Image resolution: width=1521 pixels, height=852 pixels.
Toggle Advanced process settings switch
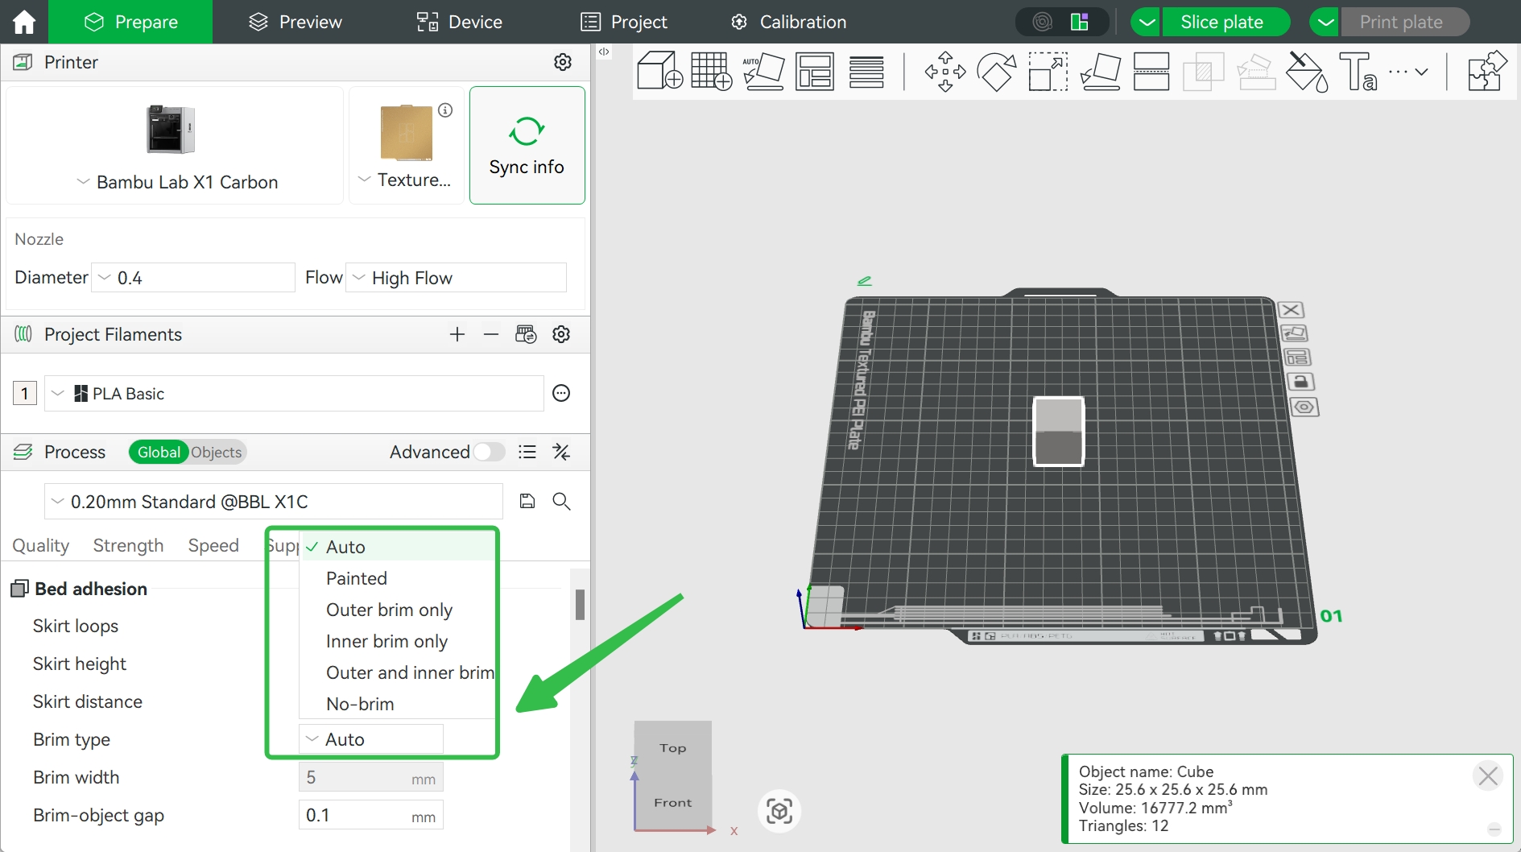(x=489, y=452)
